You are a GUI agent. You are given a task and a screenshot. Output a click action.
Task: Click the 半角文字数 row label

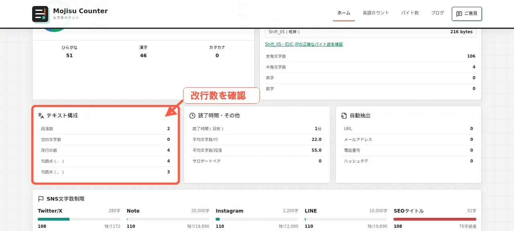[x=276, y=67]
